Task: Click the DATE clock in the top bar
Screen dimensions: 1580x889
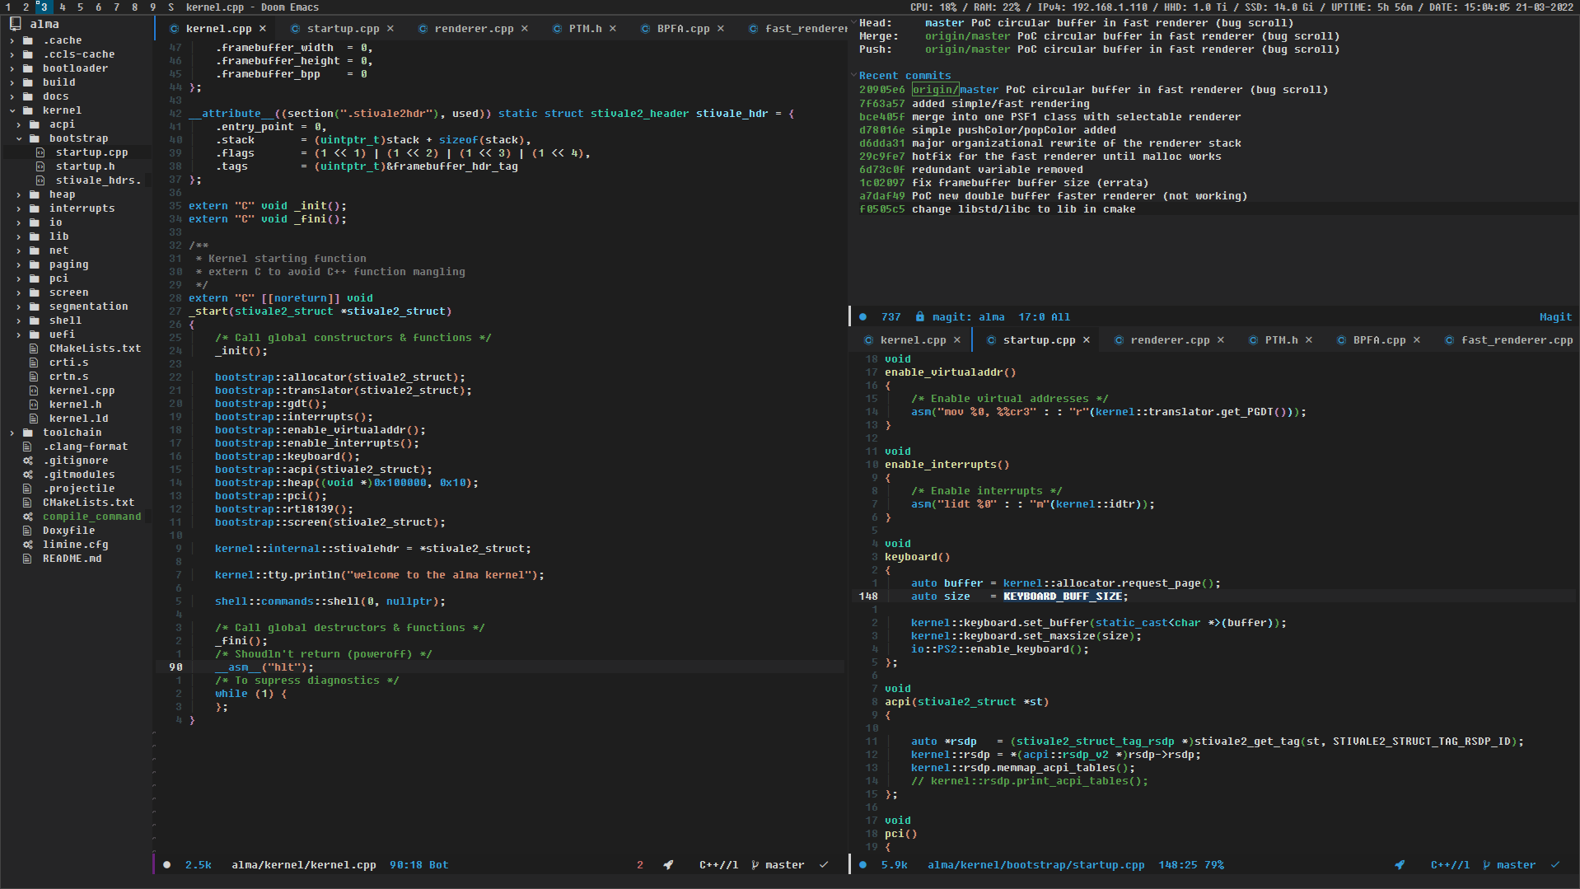Action: point(1500,7)
